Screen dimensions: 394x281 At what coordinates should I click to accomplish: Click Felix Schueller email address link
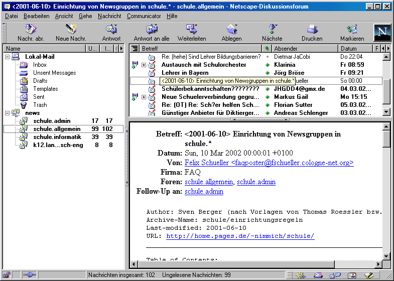(x=269, y=163)
